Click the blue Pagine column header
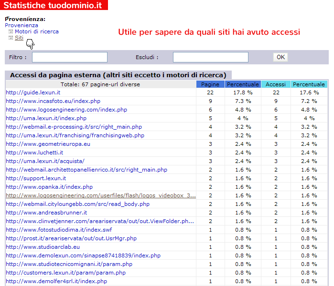This screenshot has width=334, height=286. [x=210, y=84]
